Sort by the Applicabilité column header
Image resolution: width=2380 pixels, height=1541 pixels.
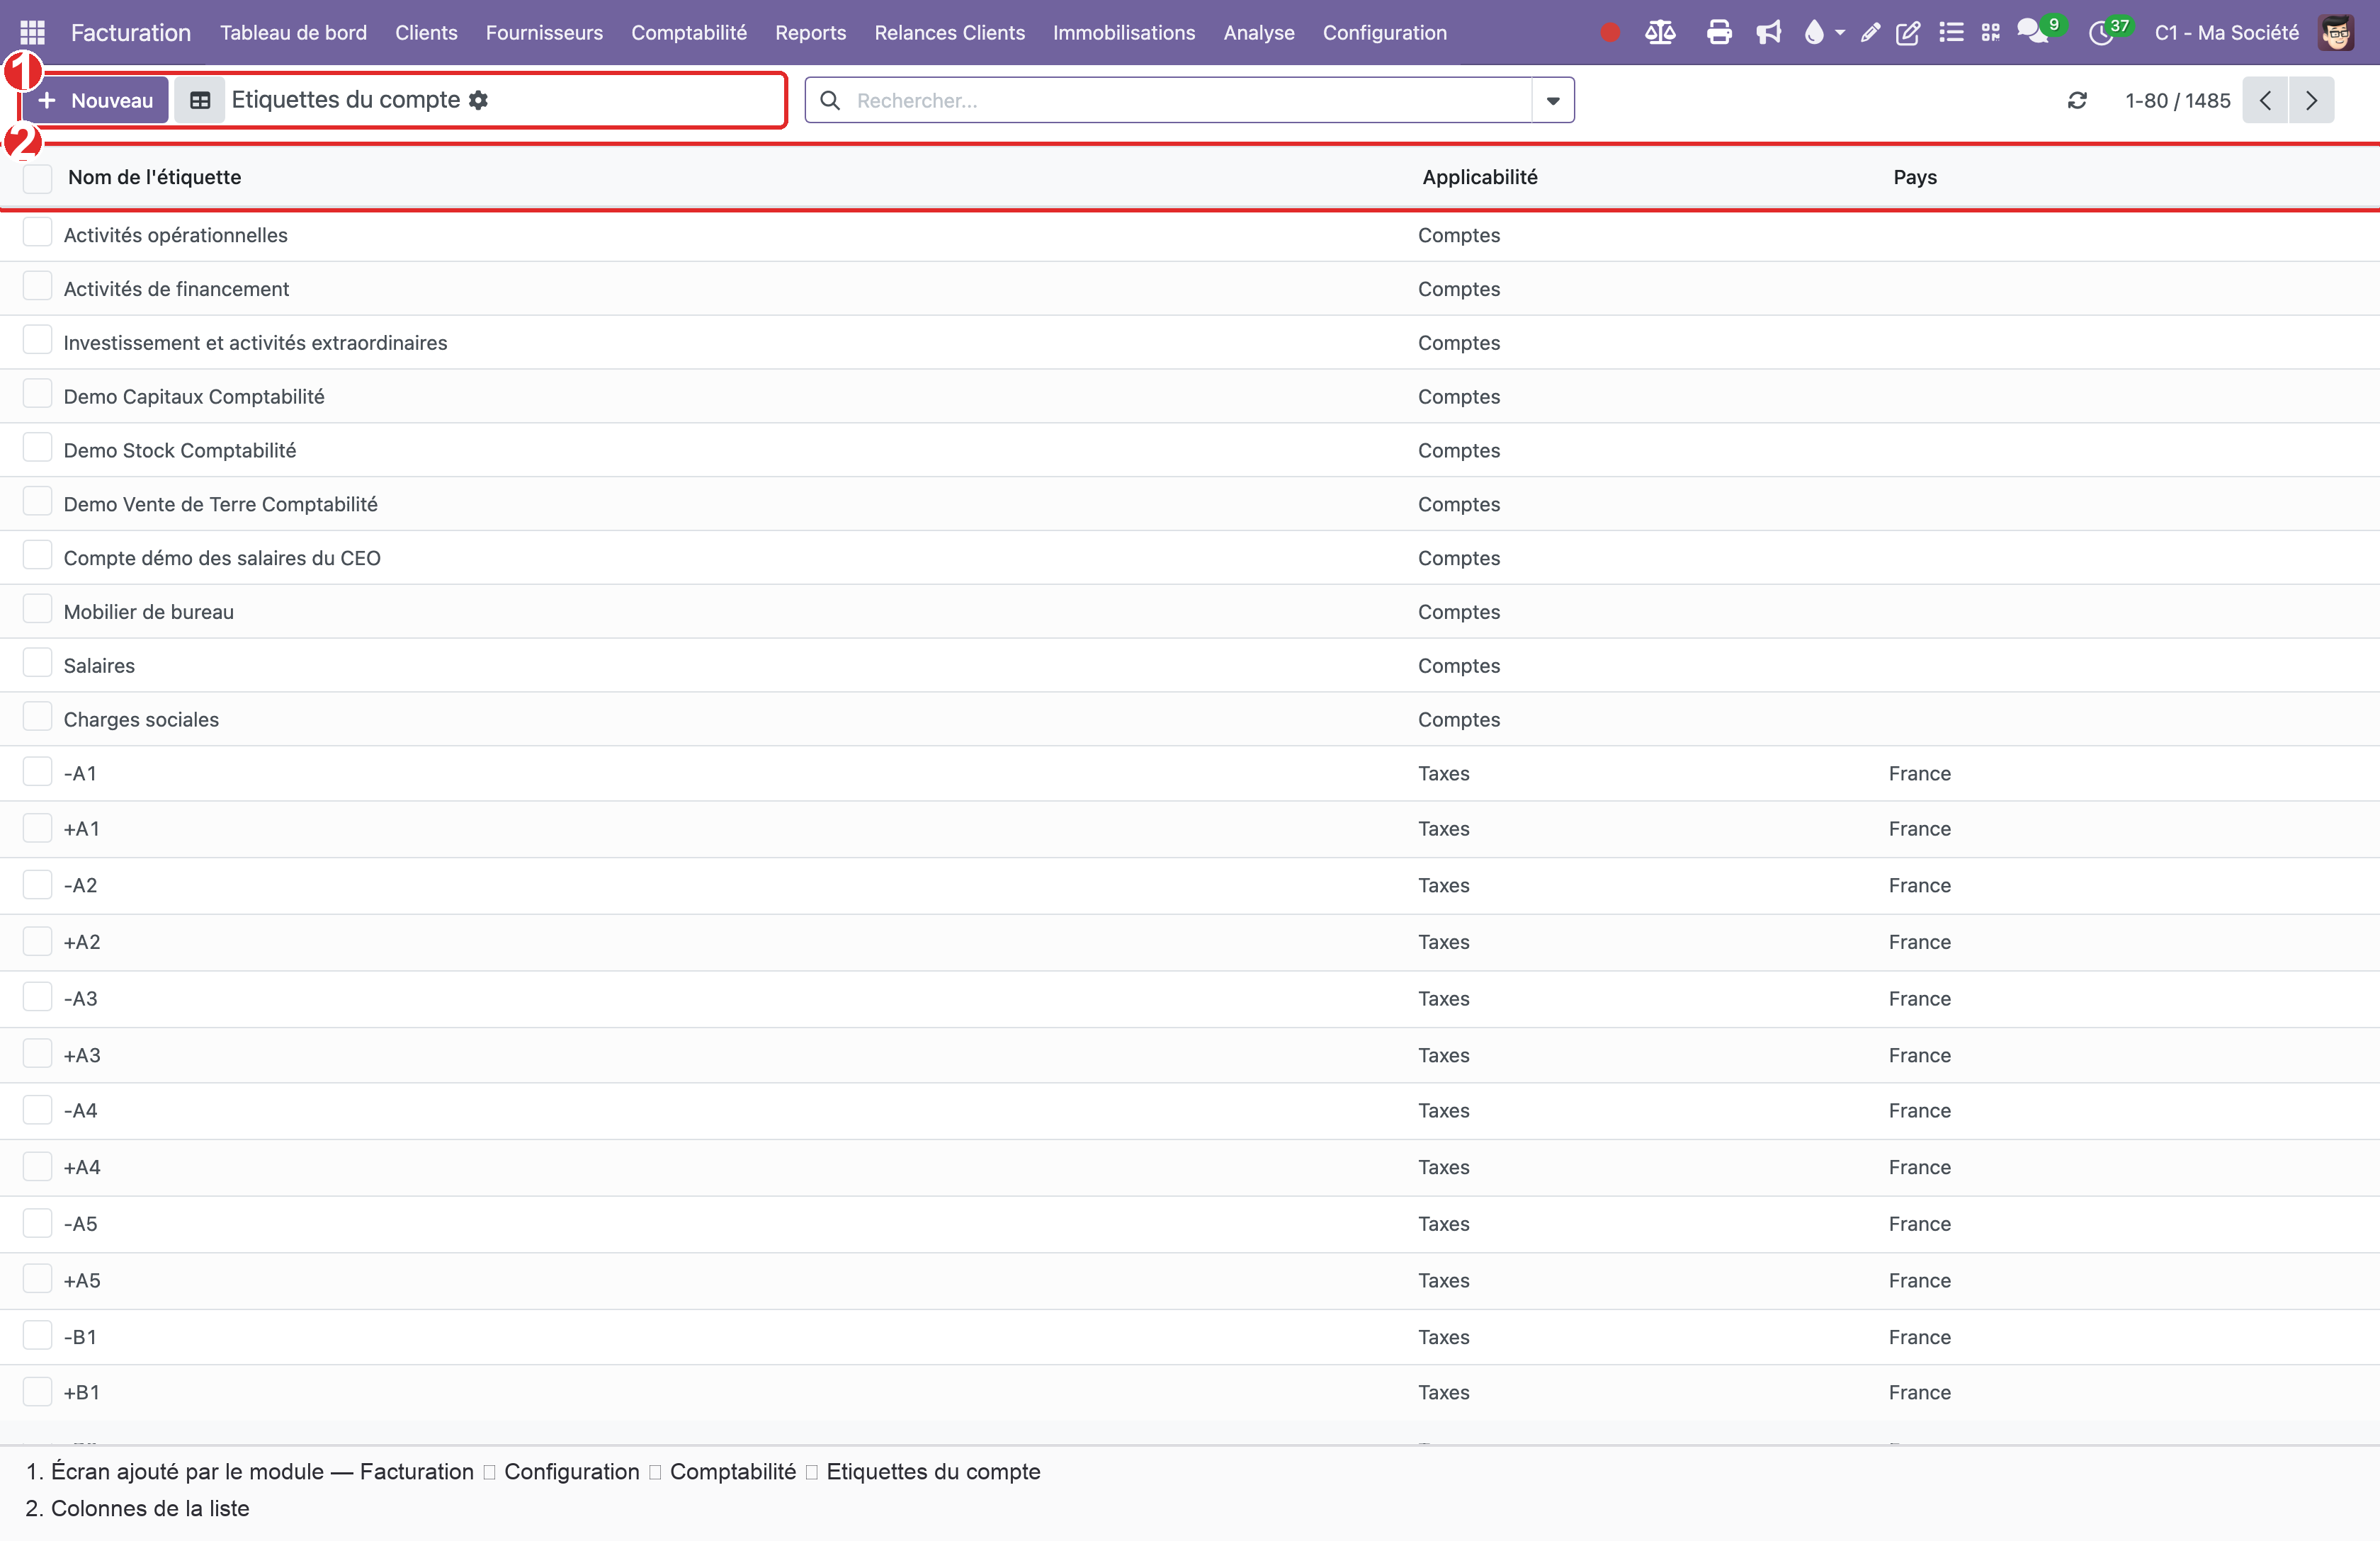1479,177
